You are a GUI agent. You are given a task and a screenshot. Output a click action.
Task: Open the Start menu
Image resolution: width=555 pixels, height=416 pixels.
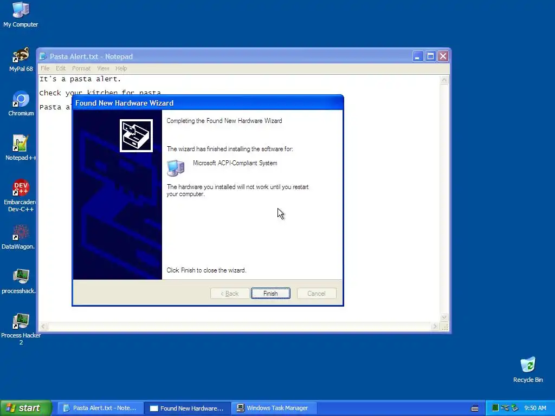[x=25, y=408]
